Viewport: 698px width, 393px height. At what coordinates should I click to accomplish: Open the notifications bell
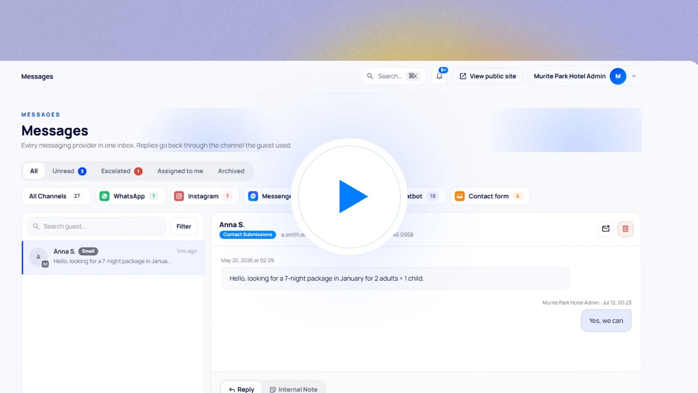click(x=440, y=76)
